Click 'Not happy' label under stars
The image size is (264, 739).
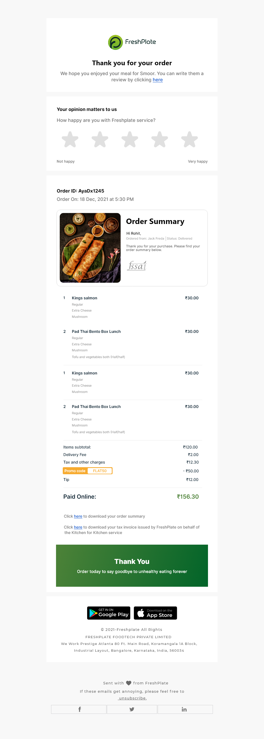[x=65, y=162]
